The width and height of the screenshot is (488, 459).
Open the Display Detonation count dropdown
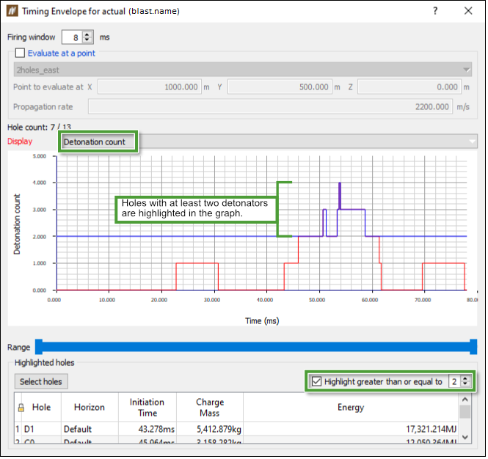[269, 142]
